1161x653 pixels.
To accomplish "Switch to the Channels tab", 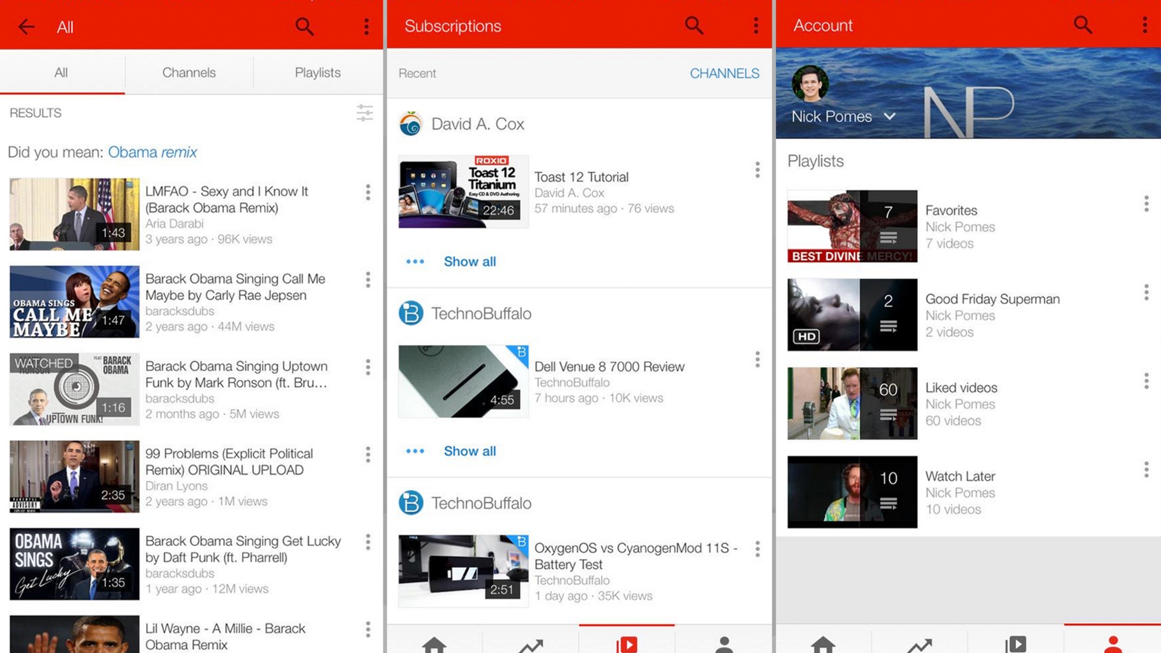I will pos(189,73).
